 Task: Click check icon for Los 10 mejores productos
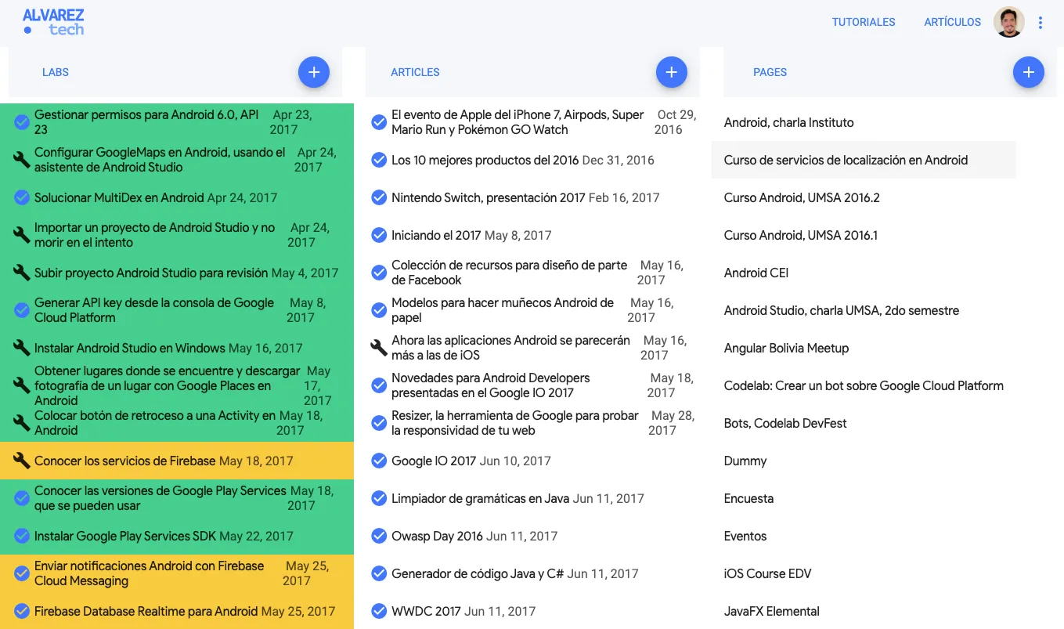379,160
